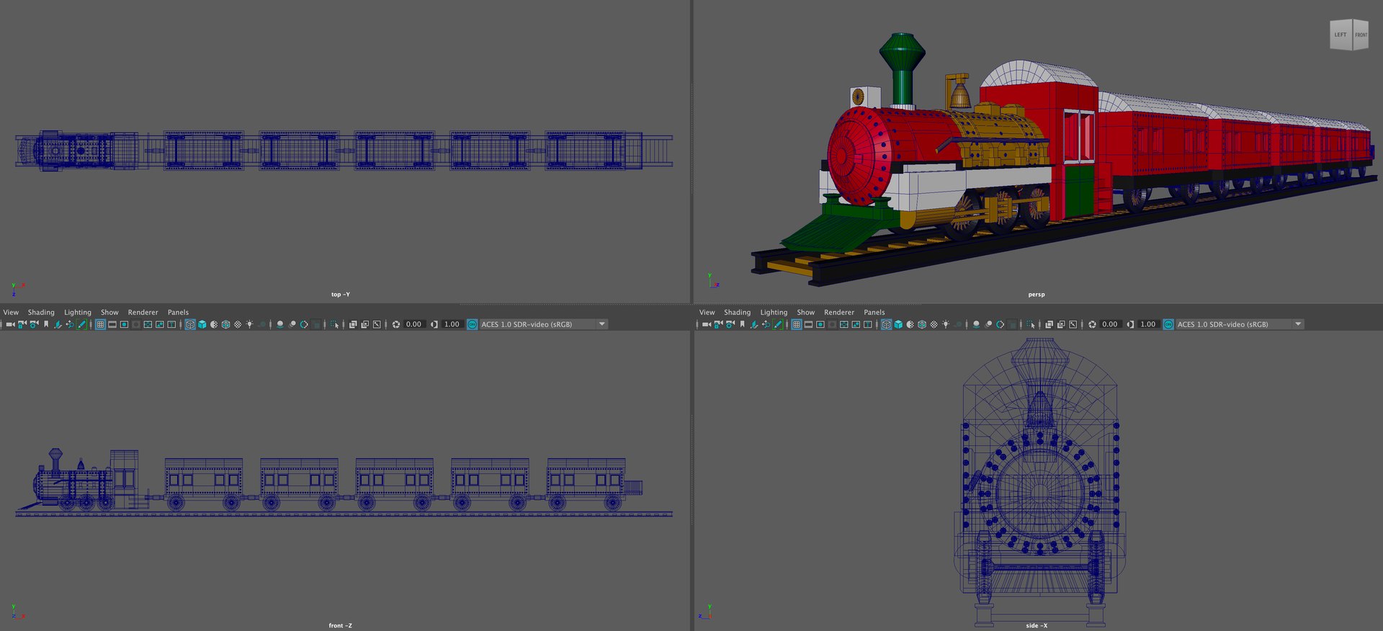
Task: Click use default material icon in side view toolbar
Action: click(x=910, y=324)
